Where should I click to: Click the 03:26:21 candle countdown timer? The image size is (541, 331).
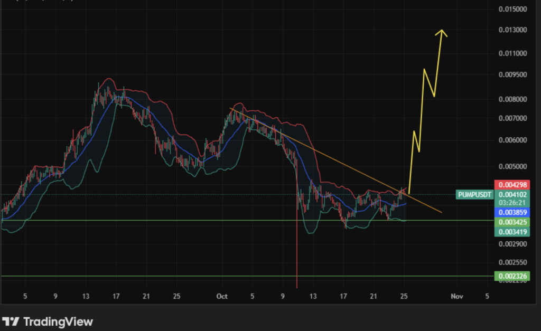(511, 203)
